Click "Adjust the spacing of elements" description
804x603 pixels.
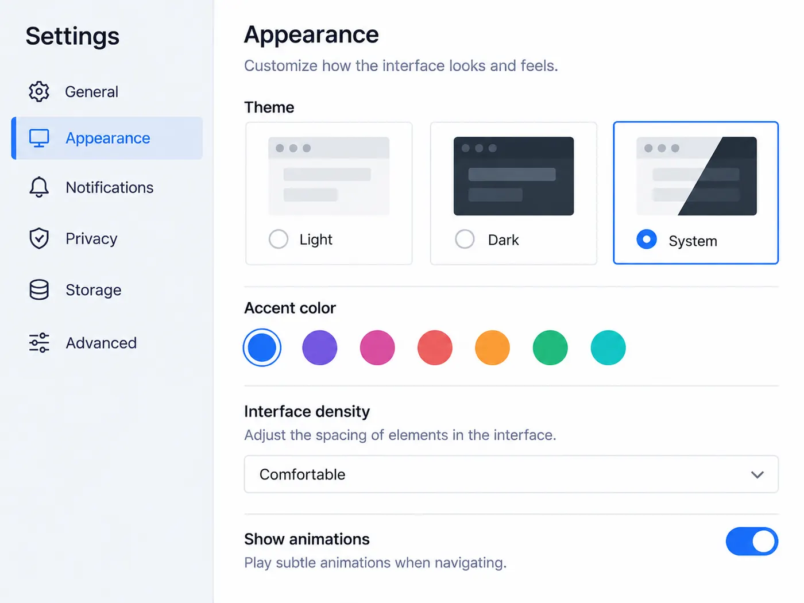pos(400,435)
